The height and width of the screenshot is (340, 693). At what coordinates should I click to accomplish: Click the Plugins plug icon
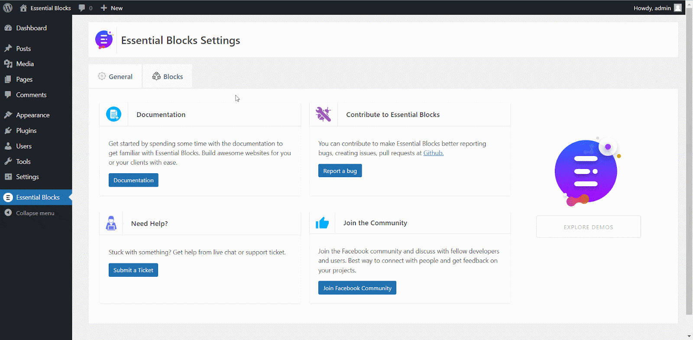coord(8,130)
